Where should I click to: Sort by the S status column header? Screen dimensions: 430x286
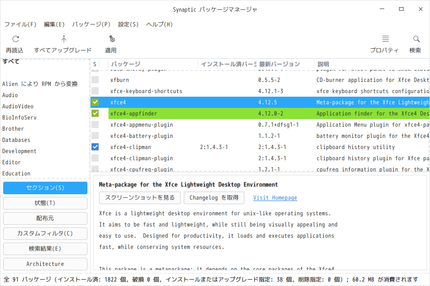pyautogui.click(x=95, y=64)
